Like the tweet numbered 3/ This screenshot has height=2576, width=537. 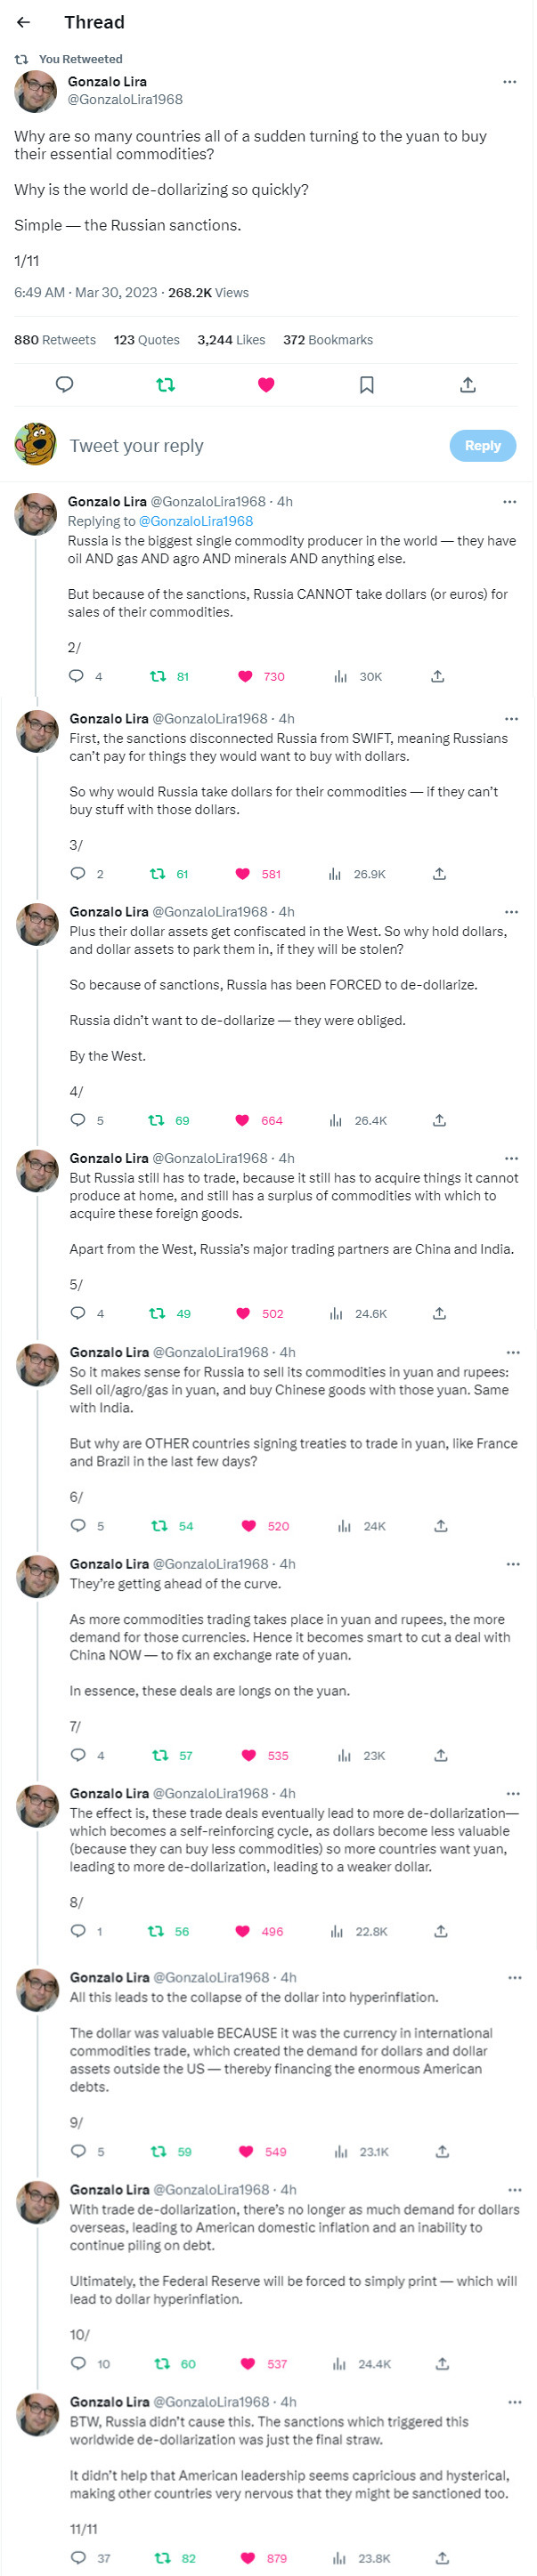coord(243,874)
